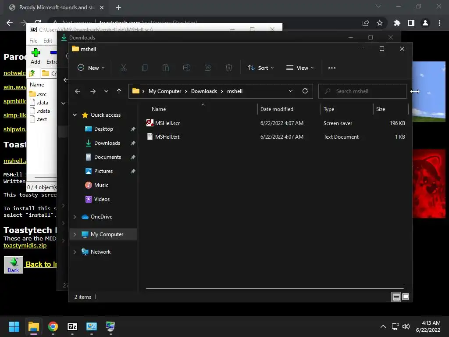This screenshot has height=337, width=449.
Task: Close the Parody Microsoft sounds tab
Action: [102, 7]
